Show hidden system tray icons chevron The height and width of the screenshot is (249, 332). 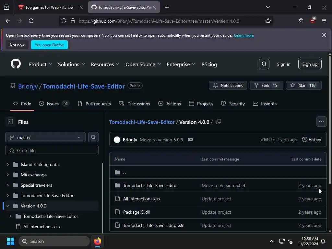click(271, 241)
